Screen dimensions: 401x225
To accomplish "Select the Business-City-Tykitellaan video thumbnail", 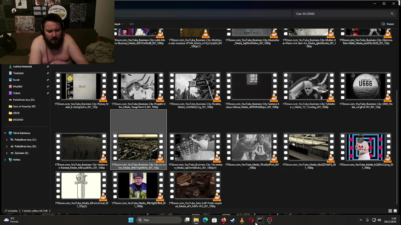I will pyautogui.click(x=309, y=87).
